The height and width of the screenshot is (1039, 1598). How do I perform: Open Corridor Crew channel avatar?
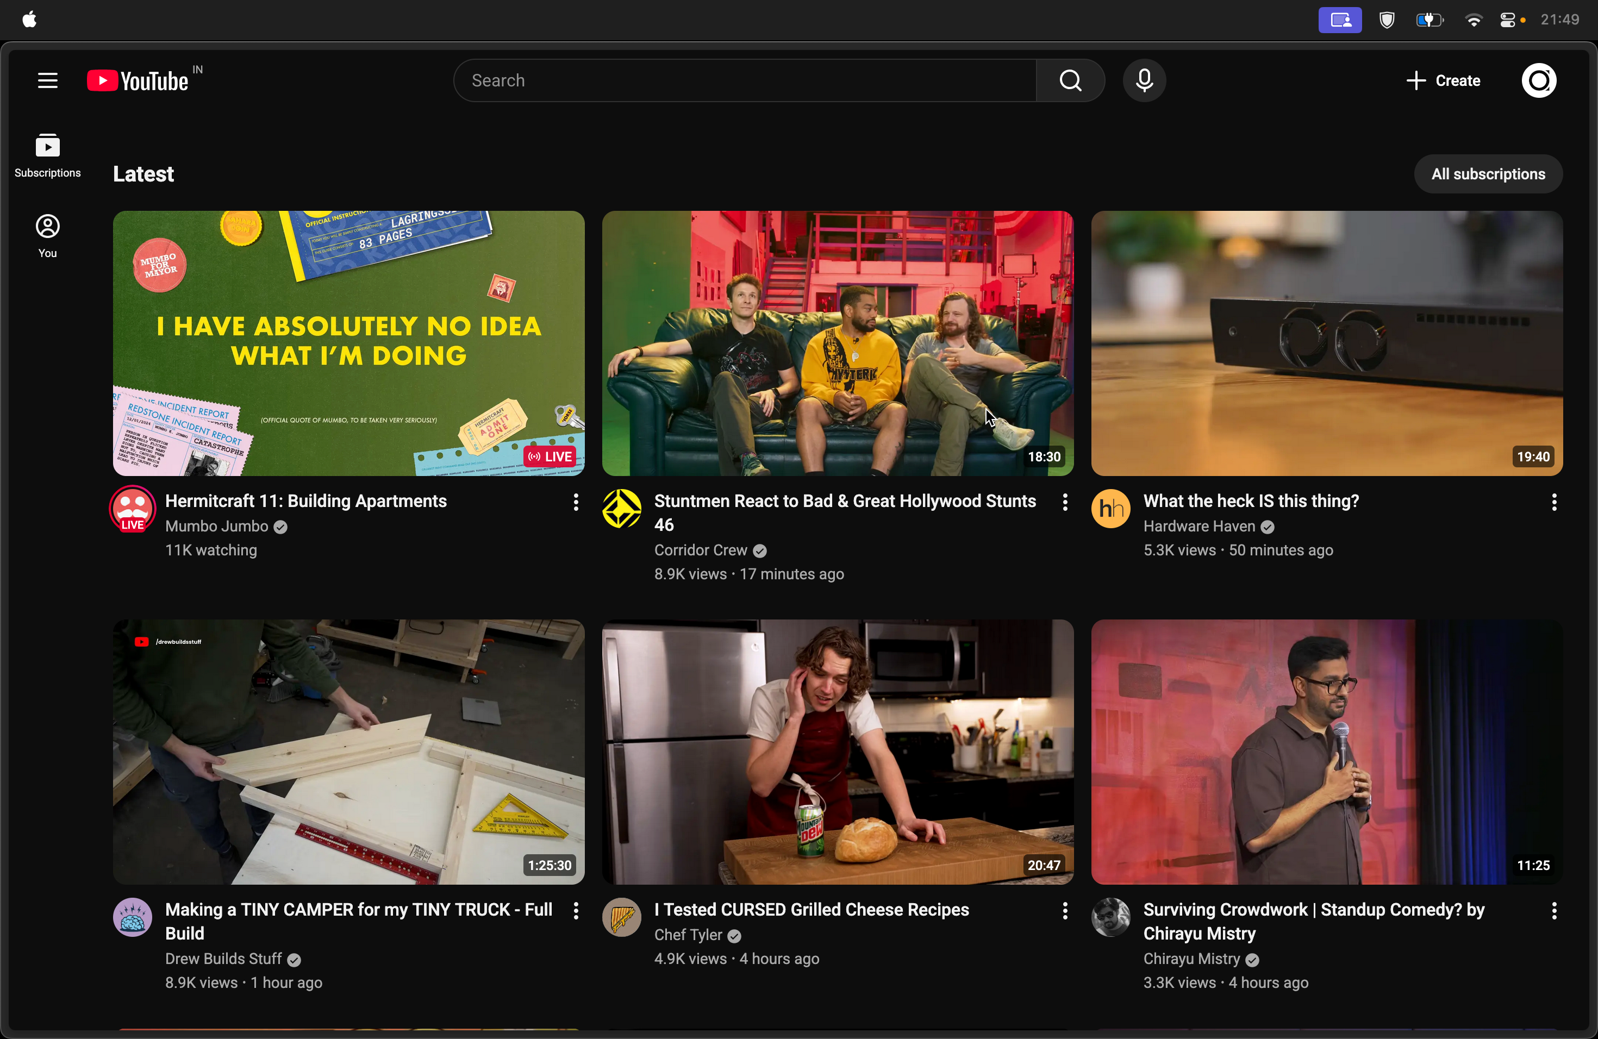point(621,509)
